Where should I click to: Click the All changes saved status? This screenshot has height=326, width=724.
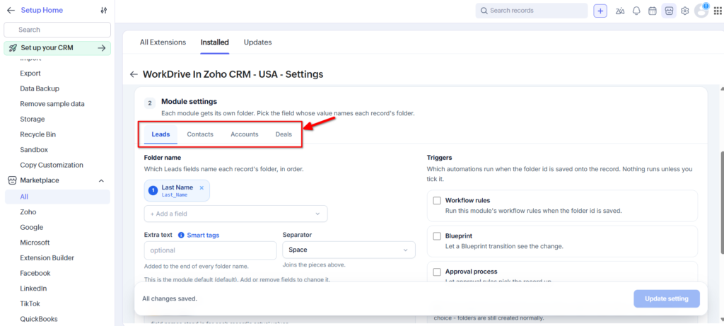tap(170, 298)
